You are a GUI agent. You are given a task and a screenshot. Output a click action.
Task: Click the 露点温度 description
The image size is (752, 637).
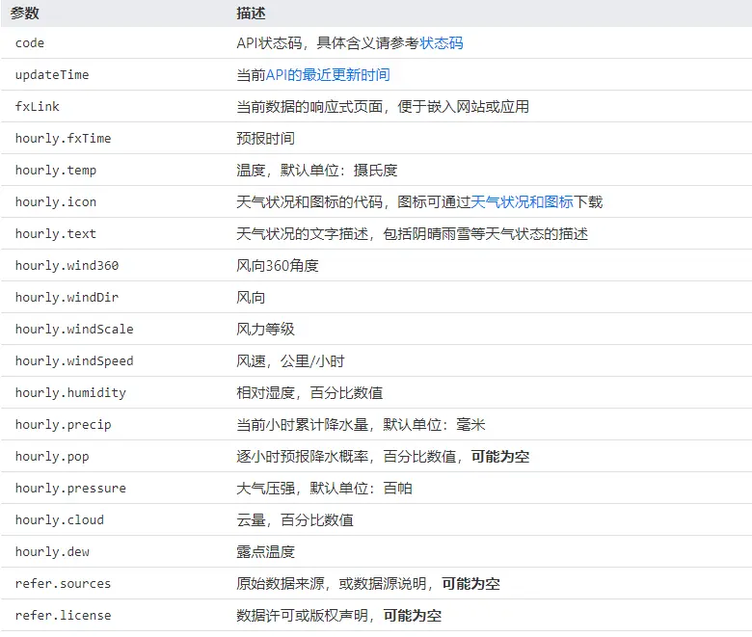pos(265,551)
